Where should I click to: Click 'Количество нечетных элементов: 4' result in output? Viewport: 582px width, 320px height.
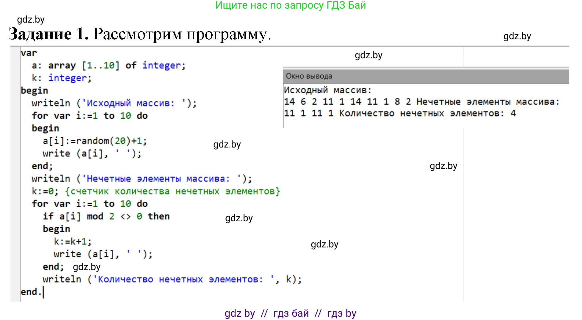click(x=427, y=113)
